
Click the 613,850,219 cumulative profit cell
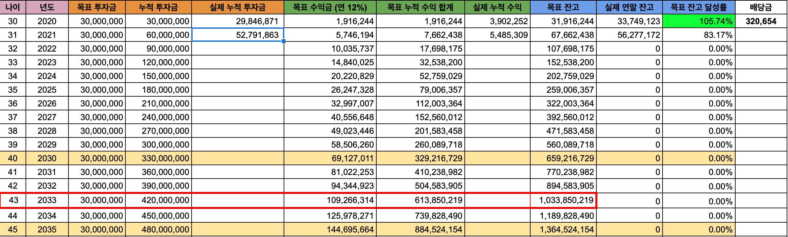click(x=421, y=200)
